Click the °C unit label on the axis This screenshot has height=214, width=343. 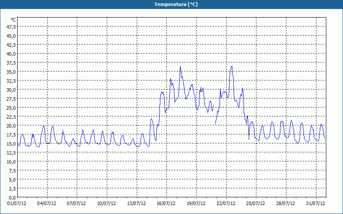click(x=13, y=20)
